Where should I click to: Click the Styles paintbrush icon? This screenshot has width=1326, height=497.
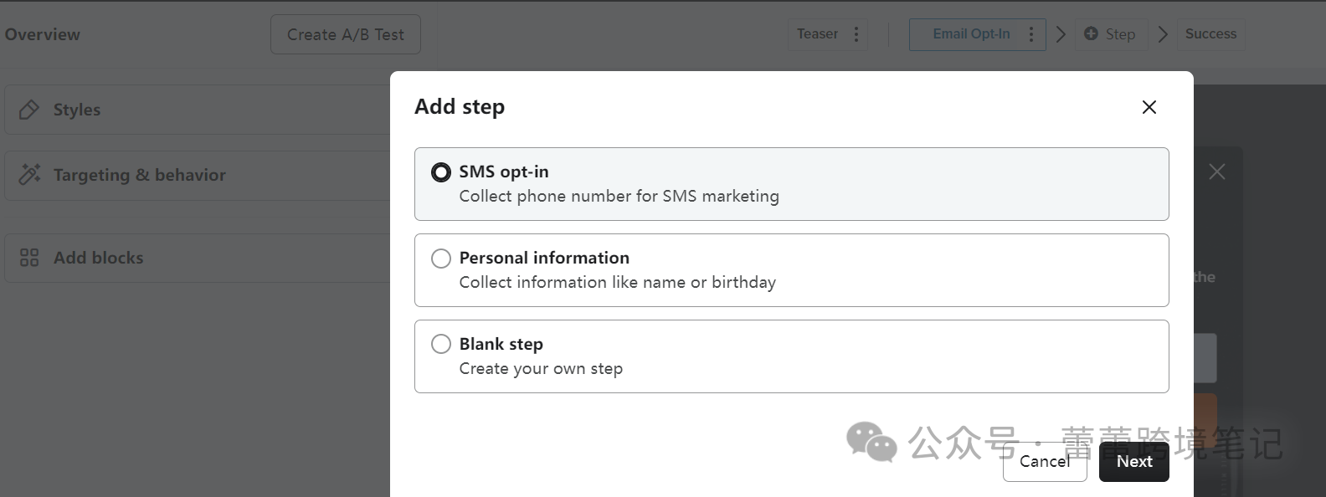(x=29, y=110)
